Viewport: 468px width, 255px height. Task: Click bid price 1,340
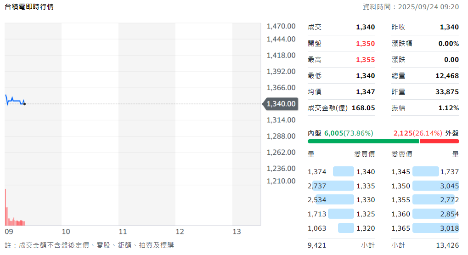click(366, 172)
